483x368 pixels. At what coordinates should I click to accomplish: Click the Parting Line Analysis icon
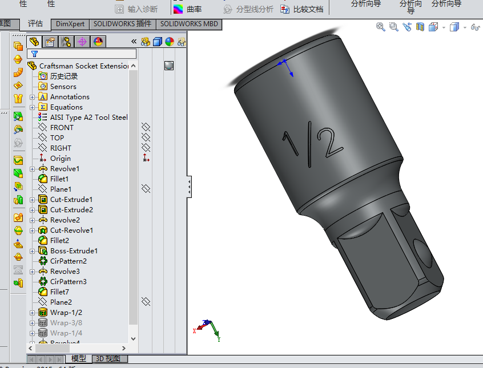click(228, 9)
